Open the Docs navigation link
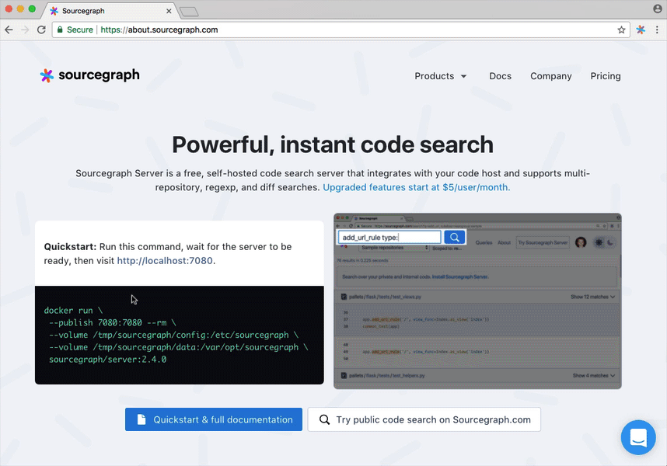This screenshot has width=667, height=466. [501, 76]
